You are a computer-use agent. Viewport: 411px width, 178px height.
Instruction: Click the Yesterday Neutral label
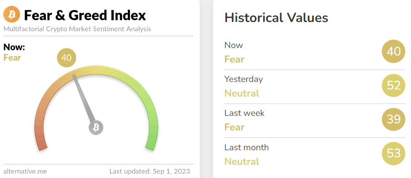point(242,93)
